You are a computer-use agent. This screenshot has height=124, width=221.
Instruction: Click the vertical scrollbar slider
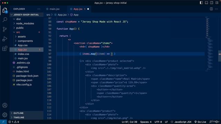220,56
